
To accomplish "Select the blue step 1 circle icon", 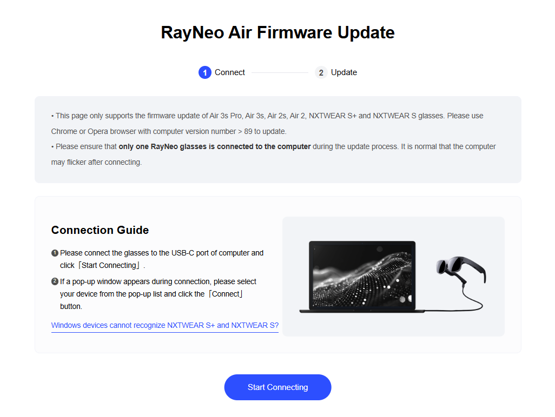I will click(205, 72).
